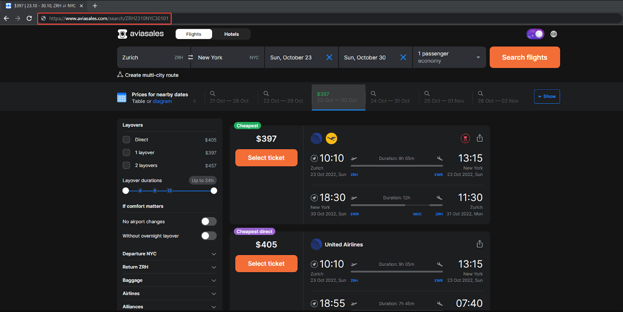This screenshot has height=312, width=623.
Task: Swap origin and destination cities
Action: tap(190, 57)
